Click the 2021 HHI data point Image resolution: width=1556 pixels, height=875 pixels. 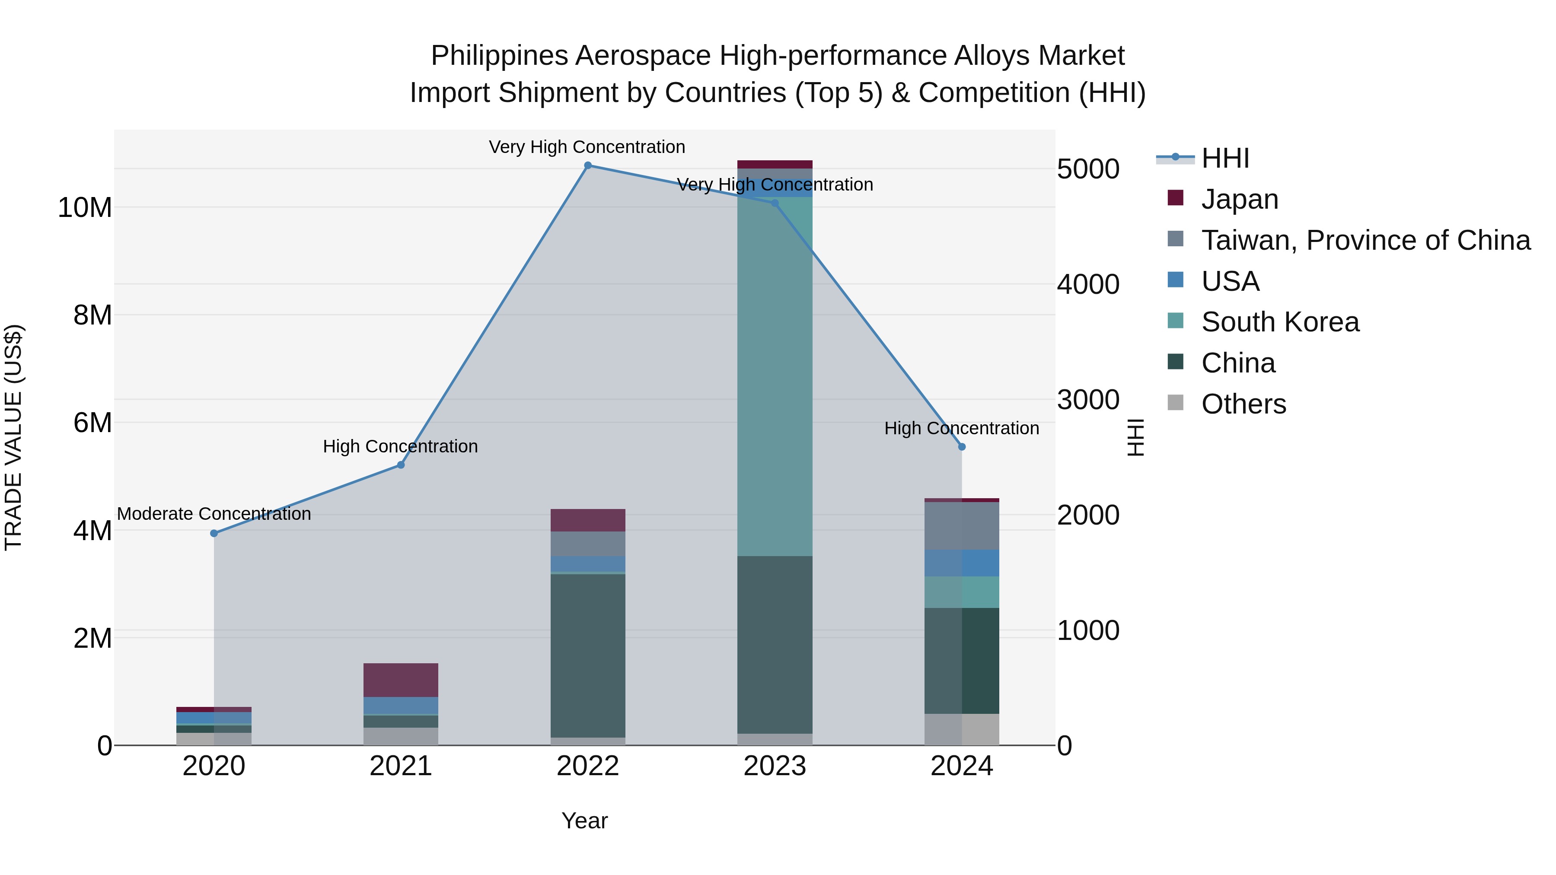[x=401, y=465]
